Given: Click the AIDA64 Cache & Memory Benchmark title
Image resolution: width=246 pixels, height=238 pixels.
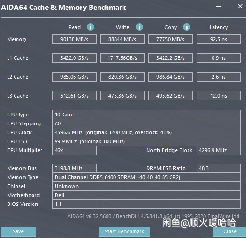Looking at the screenshot, I should [64, 8].
